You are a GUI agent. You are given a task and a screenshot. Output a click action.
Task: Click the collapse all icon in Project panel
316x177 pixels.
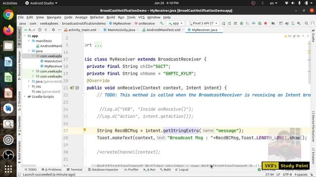46,29
